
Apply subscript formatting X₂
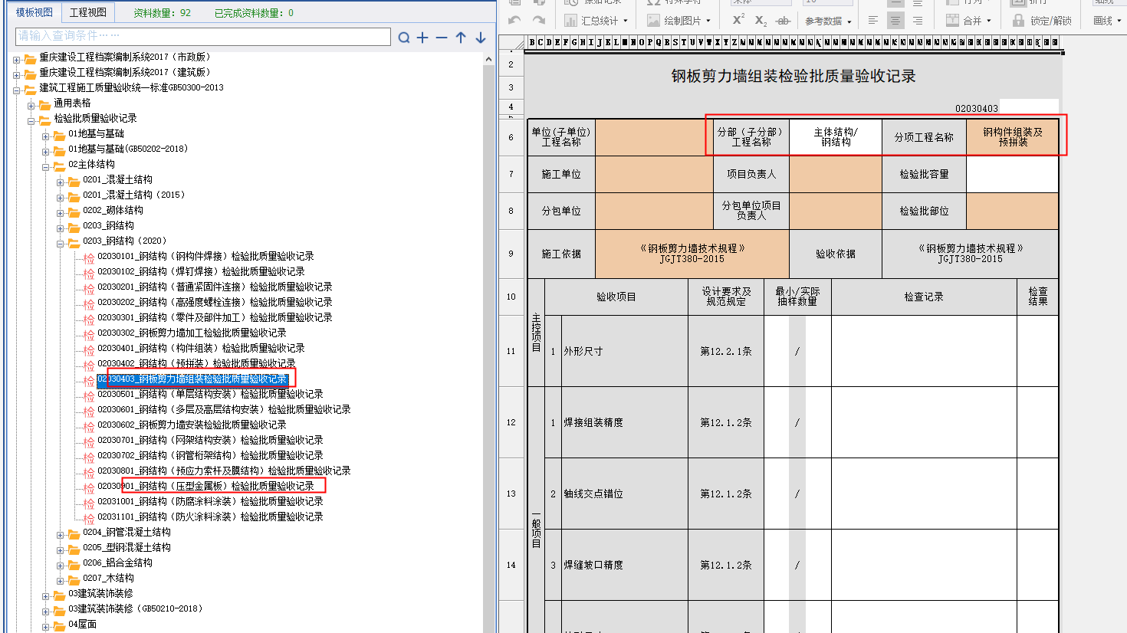pyautogui.click(x=761, y=20)
